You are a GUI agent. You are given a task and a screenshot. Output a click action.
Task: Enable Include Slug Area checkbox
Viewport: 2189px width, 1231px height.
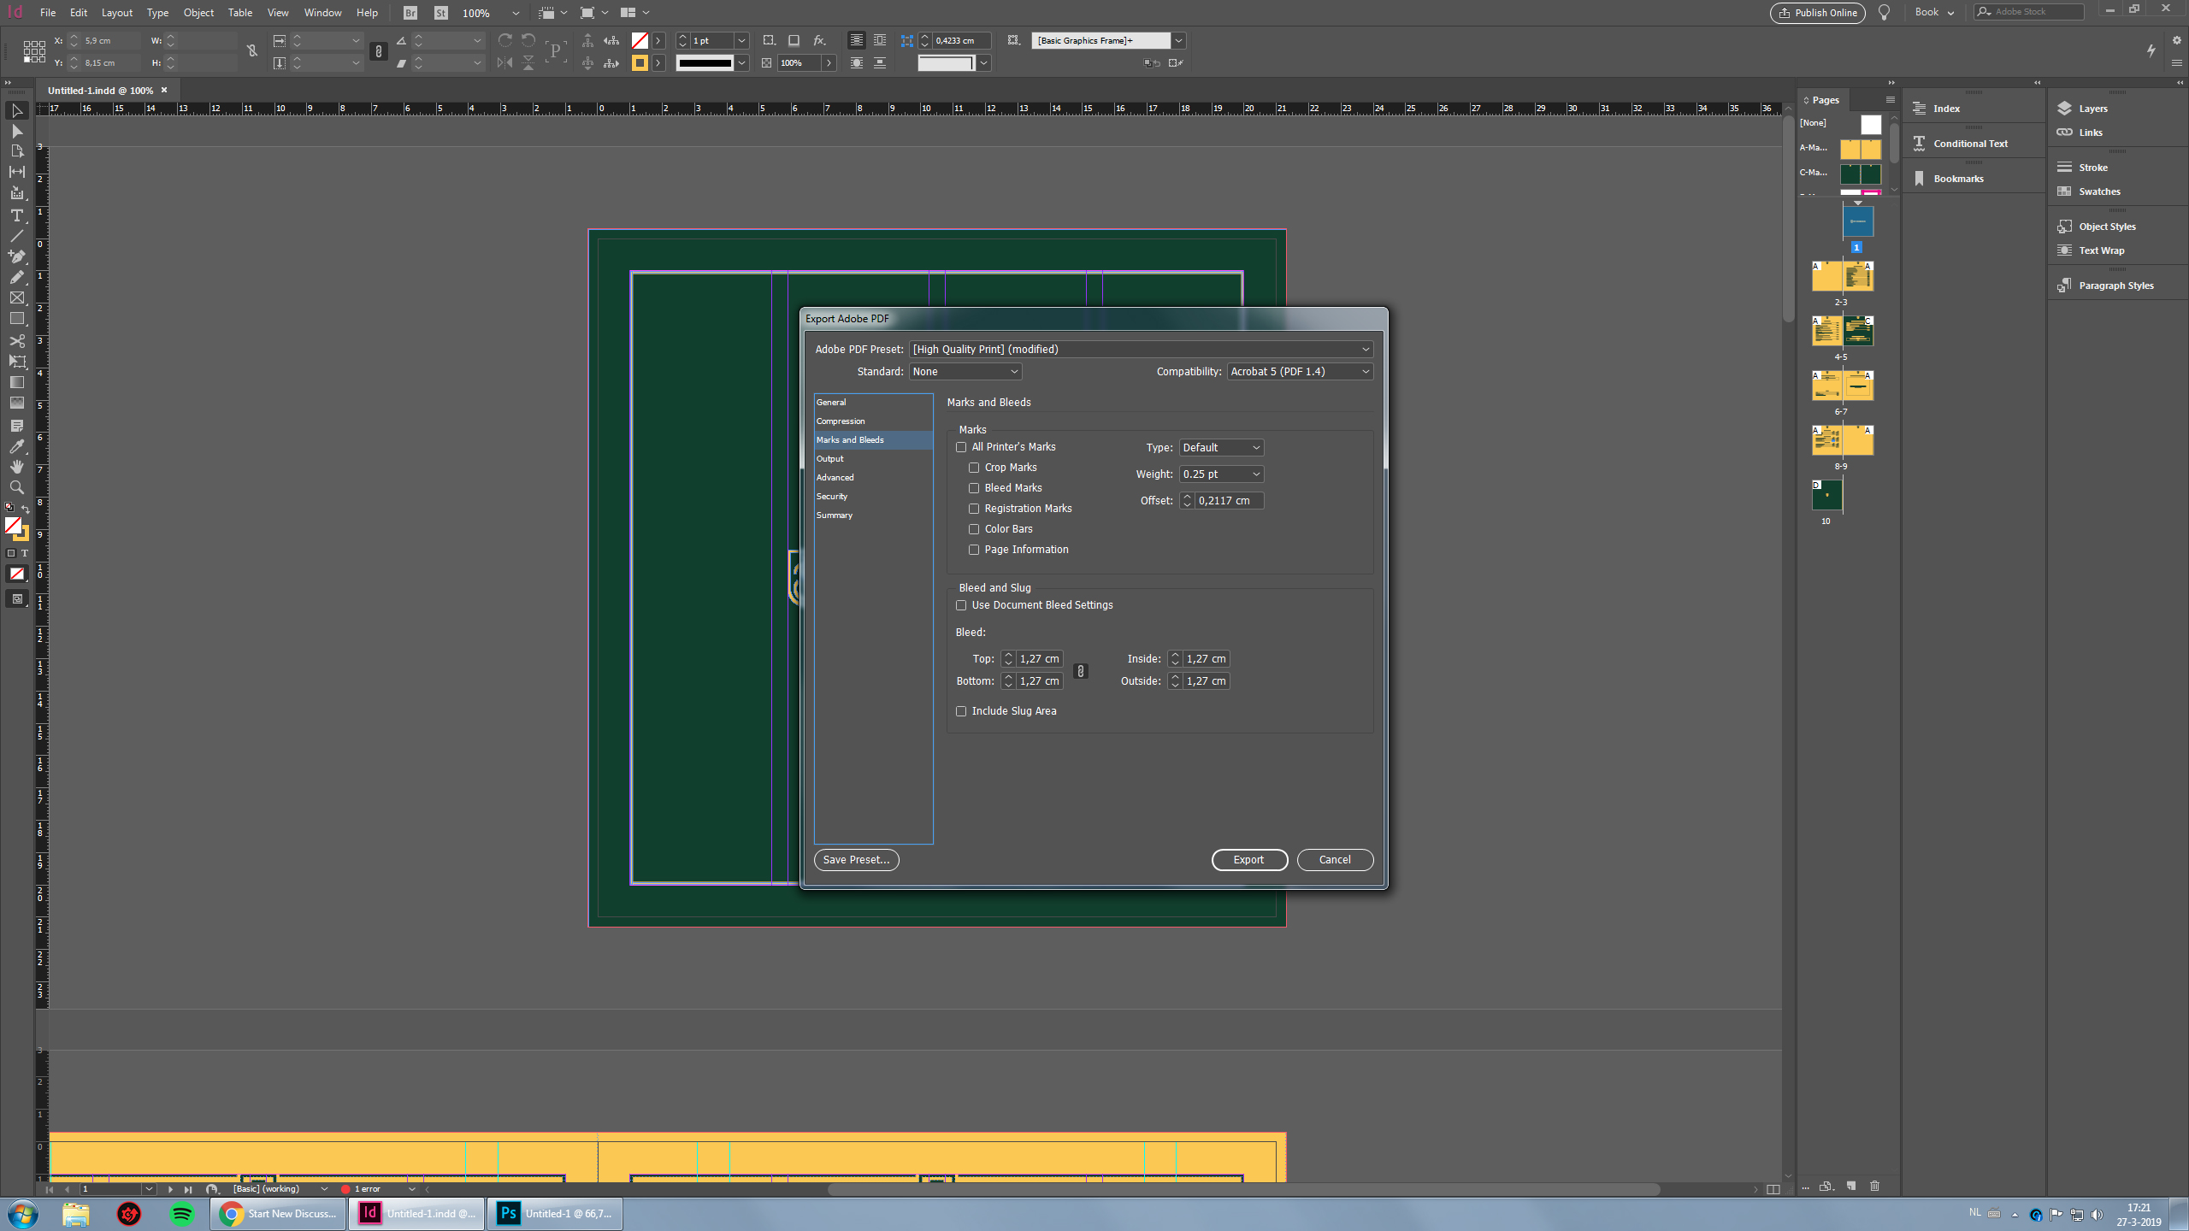pos(961,711)
